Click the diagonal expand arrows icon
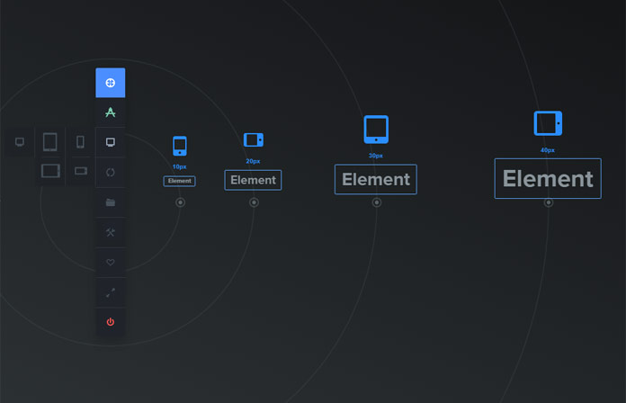This screenshot has width=626, height=403. tap(110, 292)
